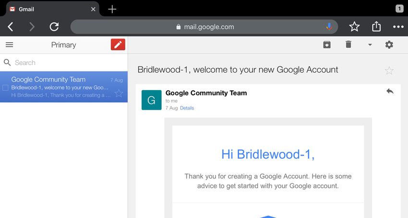Show message Details link

coord(187,108)
